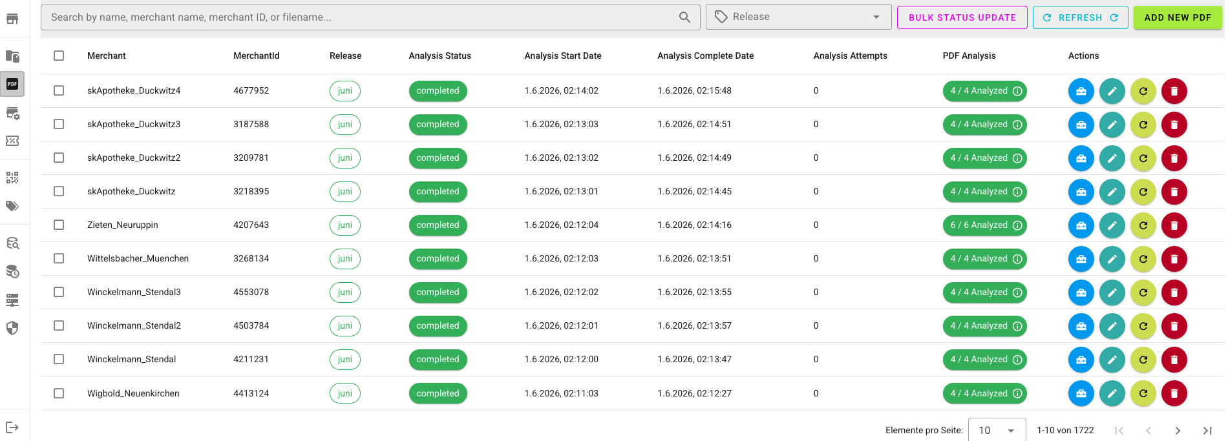
Task: Delete the Wigbold_Neuenkirchen row
Action: pyautogui.click(x=1174, y=393)
